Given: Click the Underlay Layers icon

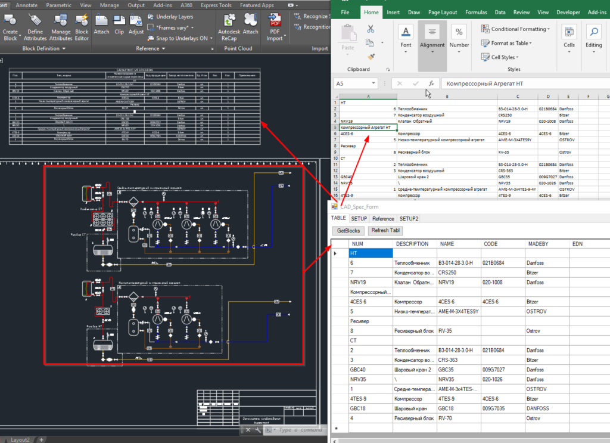Looking at the screenshot, I should point(151,17).
